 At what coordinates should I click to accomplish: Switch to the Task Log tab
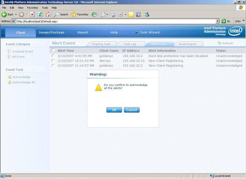[130, 44]
